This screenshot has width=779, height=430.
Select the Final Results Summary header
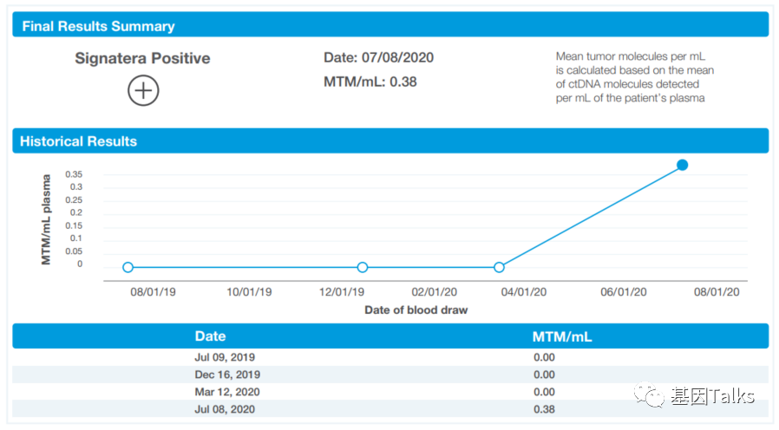tap(390, 25)
